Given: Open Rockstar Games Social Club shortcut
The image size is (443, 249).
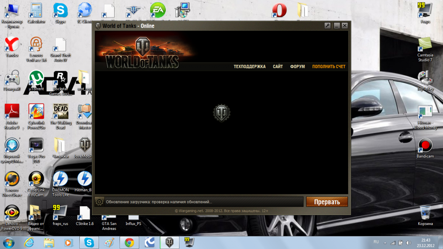Looking at the screenshot, I should tap(60, 83).
